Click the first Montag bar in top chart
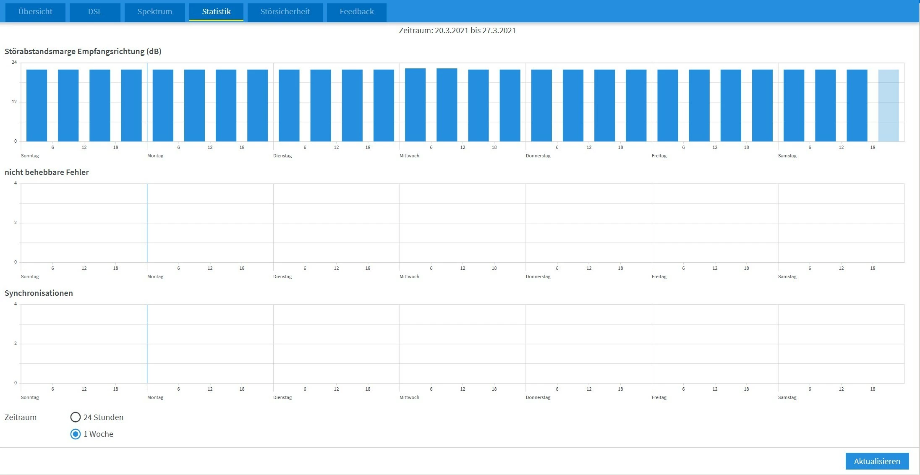This screenshot has width=920, height=475. pyautogui.click(x=163, y=105)
